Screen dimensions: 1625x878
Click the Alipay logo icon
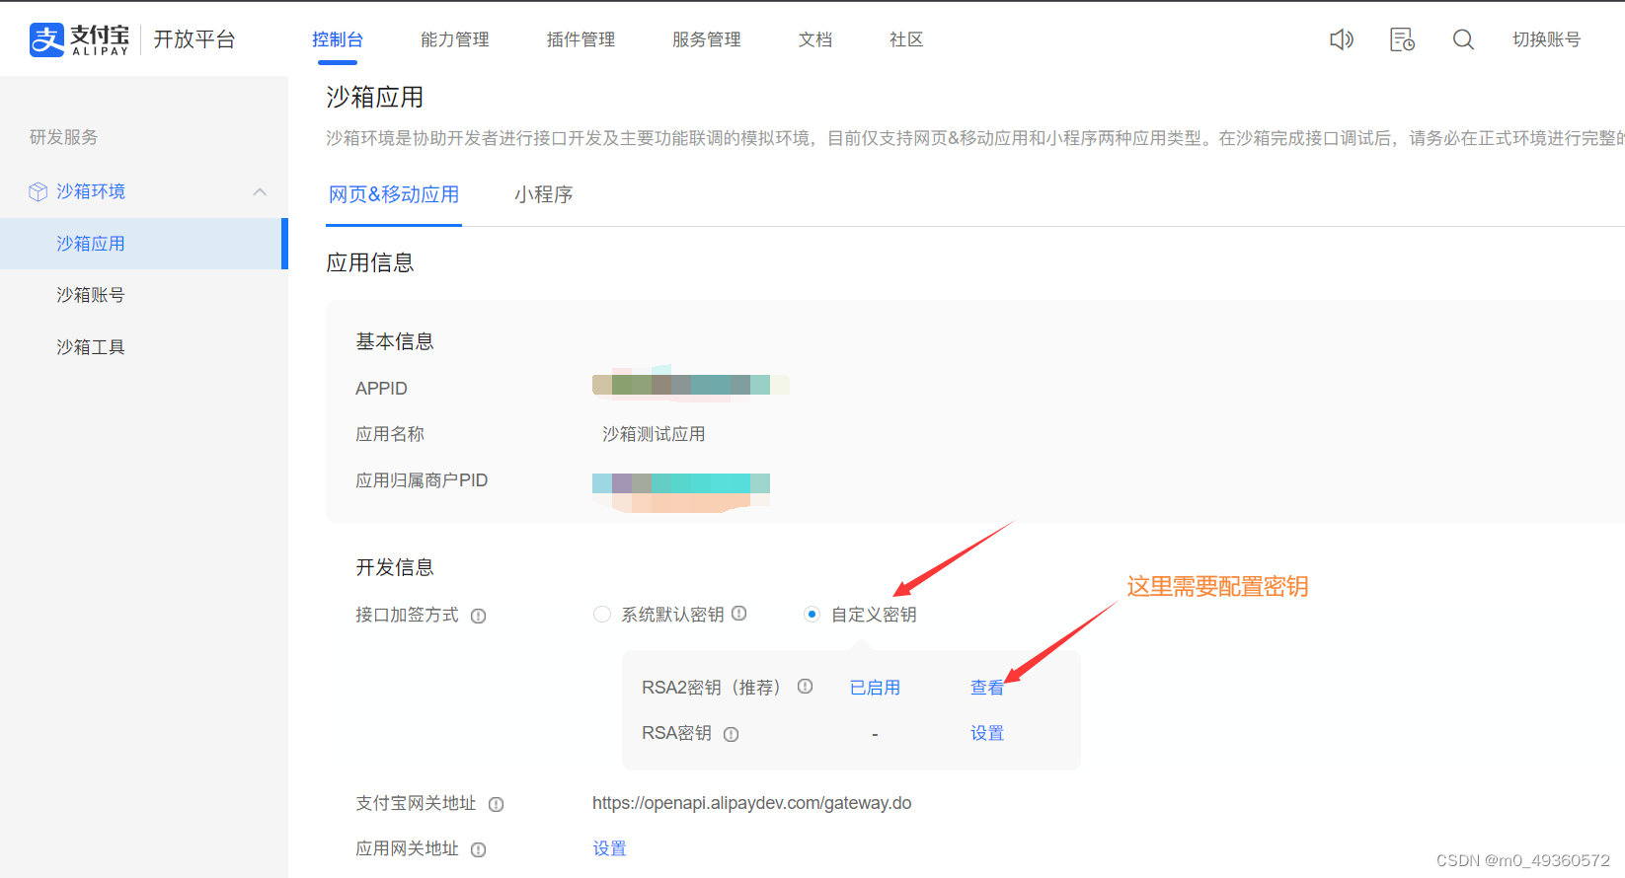(x=46, y=39)
